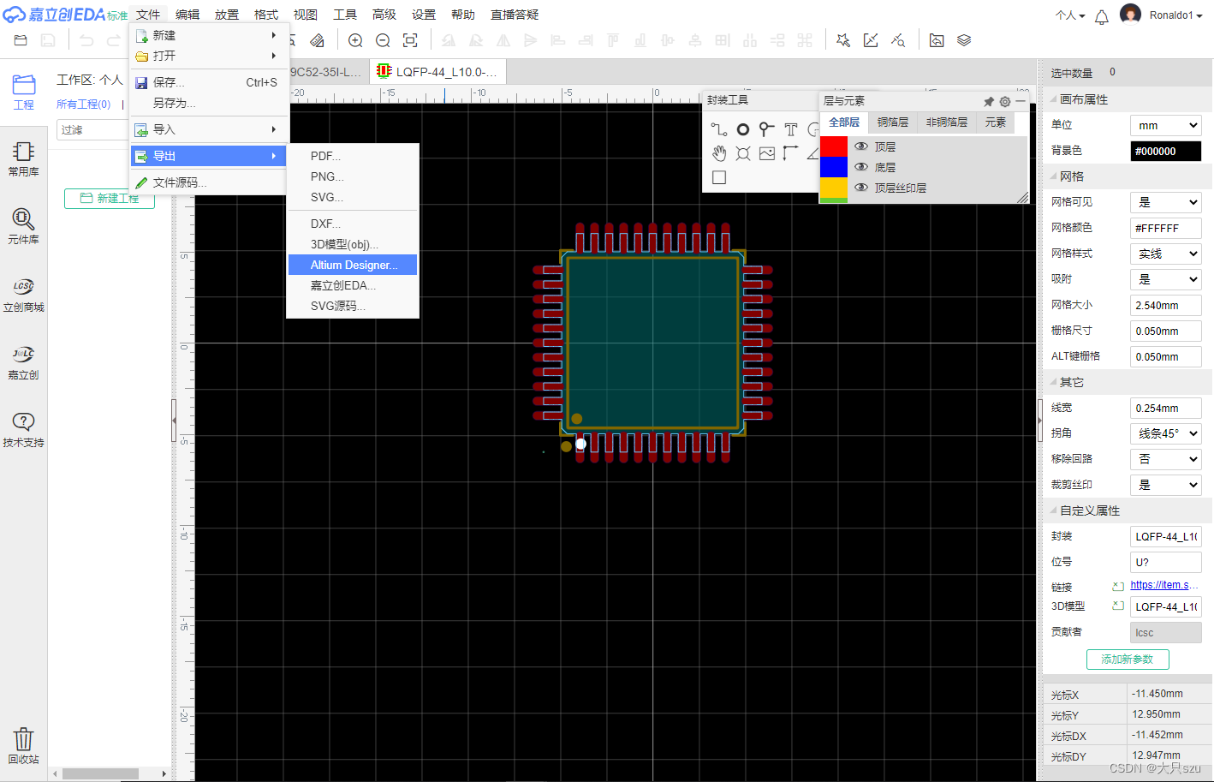The height and width of the screenshot is (782, 1214).
Task: Click the 所有工程(0) link
Action: 84,104
